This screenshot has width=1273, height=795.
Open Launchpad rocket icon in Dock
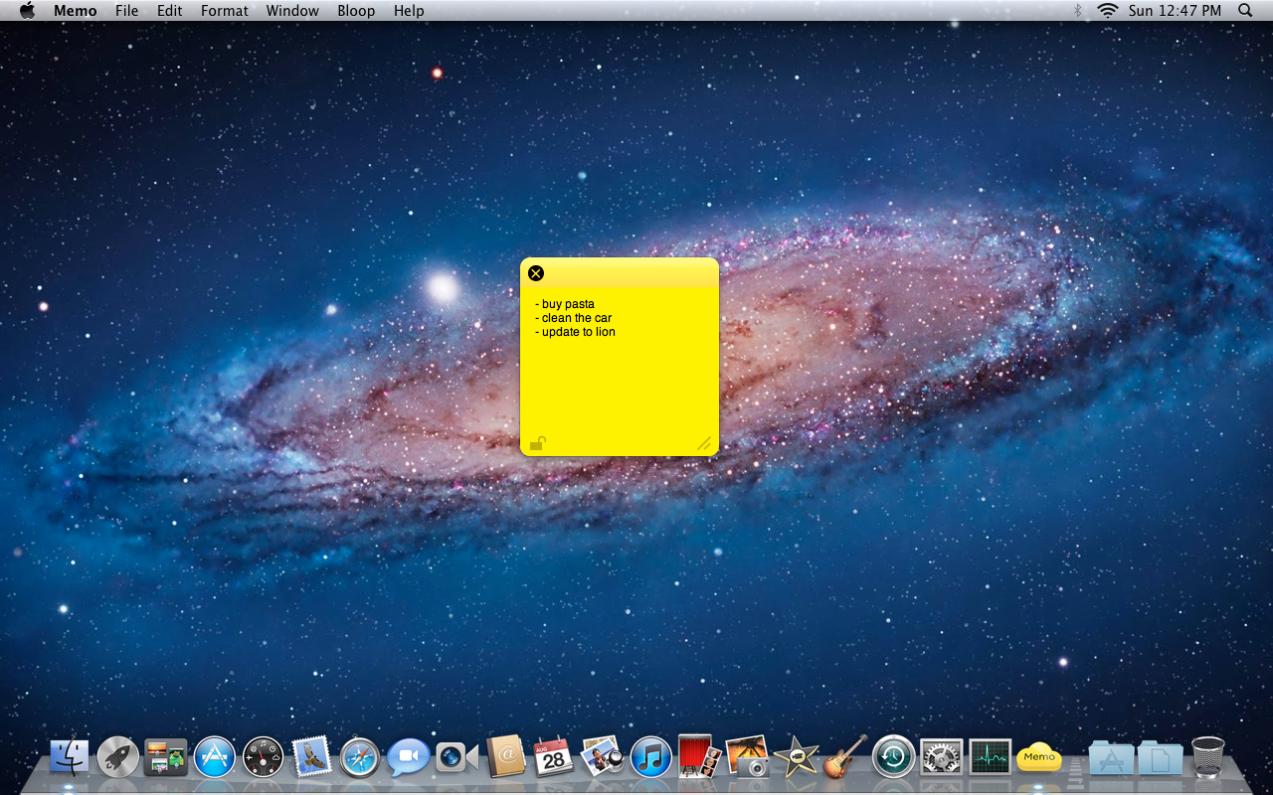coord(118,757)
